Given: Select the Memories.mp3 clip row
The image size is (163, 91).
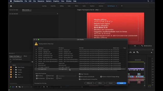Looking at the screenshot, I should pyautogui.click(x=80, y=65).
